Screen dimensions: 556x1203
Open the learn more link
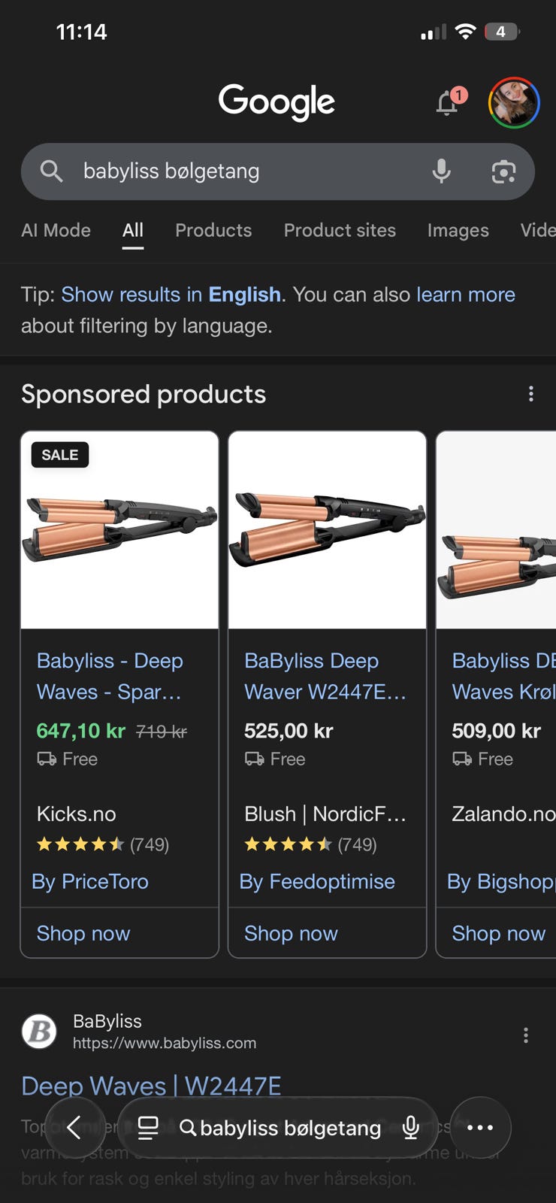click(466, 294)
